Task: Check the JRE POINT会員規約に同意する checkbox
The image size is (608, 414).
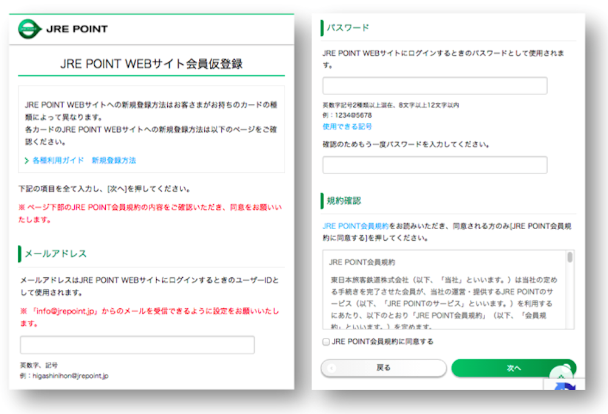Action: (x=326, y=342)
